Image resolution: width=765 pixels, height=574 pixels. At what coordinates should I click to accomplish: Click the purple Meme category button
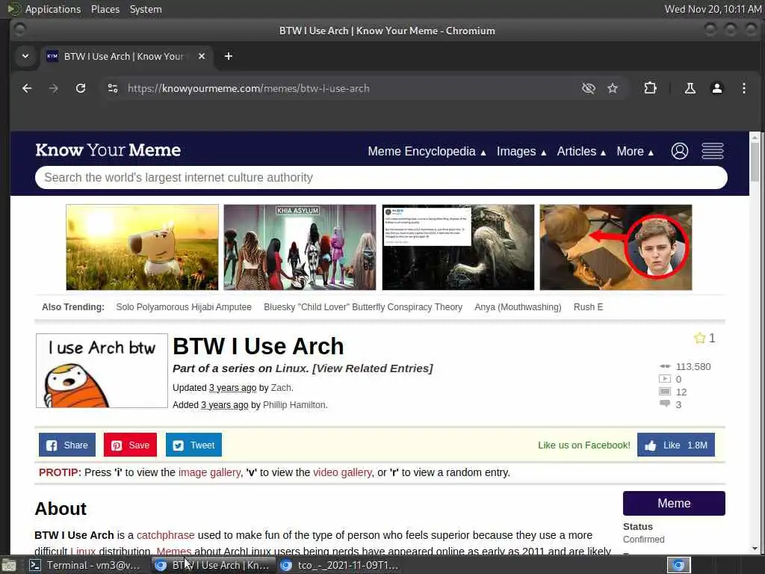tap(674, 503)
